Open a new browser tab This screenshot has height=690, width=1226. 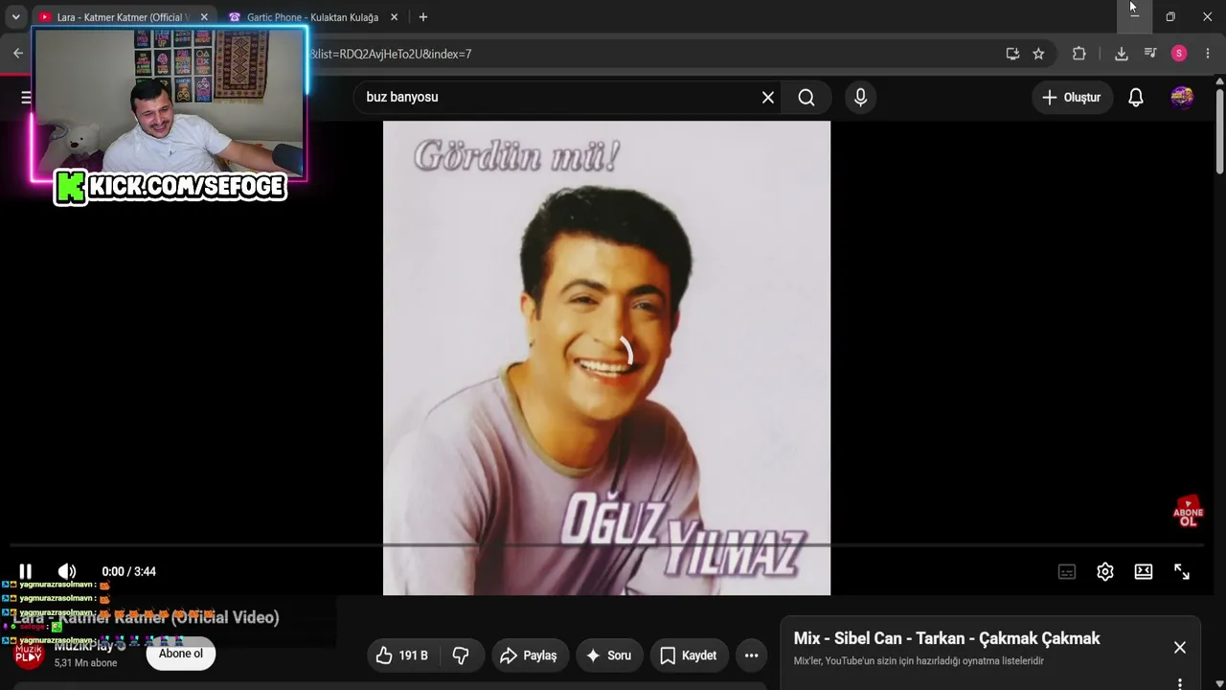pyautogui.click(x=423, y=17)
